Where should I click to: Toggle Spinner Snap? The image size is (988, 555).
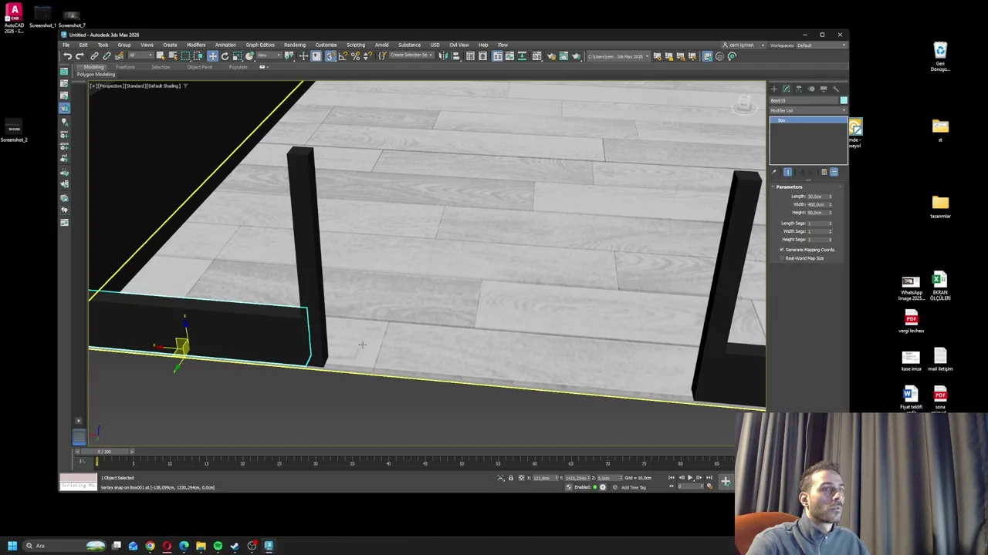click(367, 55)
